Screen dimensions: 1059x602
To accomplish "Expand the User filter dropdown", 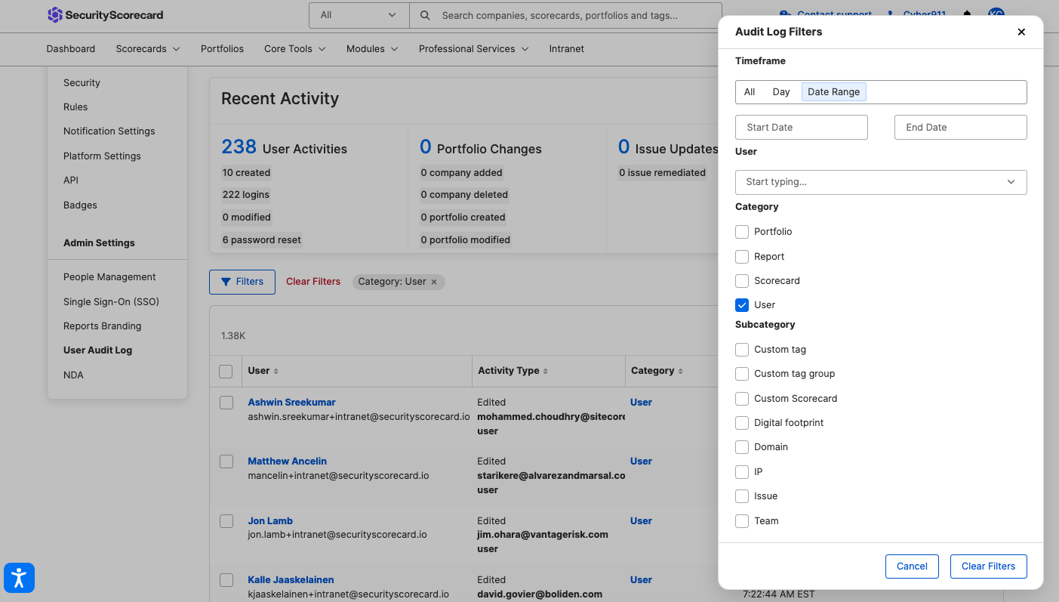I will pyautogui.click(x=1011, y=182).
